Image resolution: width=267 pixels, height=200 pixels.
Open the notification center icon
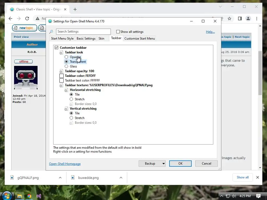point(258,196)
